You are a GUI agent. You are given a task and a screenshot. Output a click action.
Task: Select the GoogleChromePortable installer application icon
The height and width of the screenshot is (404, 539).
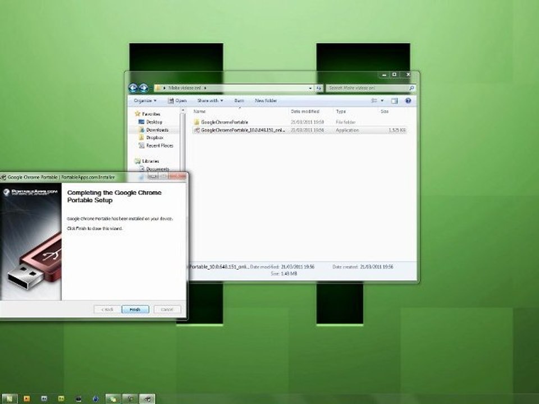click(197, 130)
